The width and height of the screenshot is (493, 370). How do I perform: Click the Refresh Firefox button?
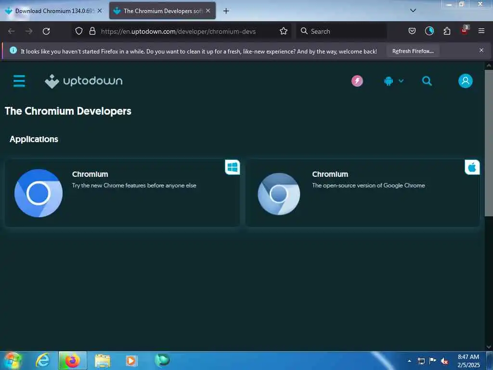coord(413,51)
